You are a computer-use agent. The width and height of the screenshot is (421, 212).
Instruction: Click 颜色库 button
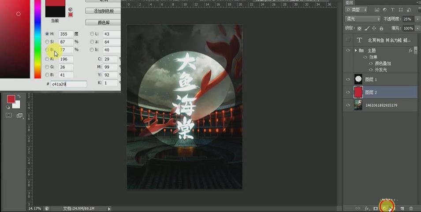[103, 22]
